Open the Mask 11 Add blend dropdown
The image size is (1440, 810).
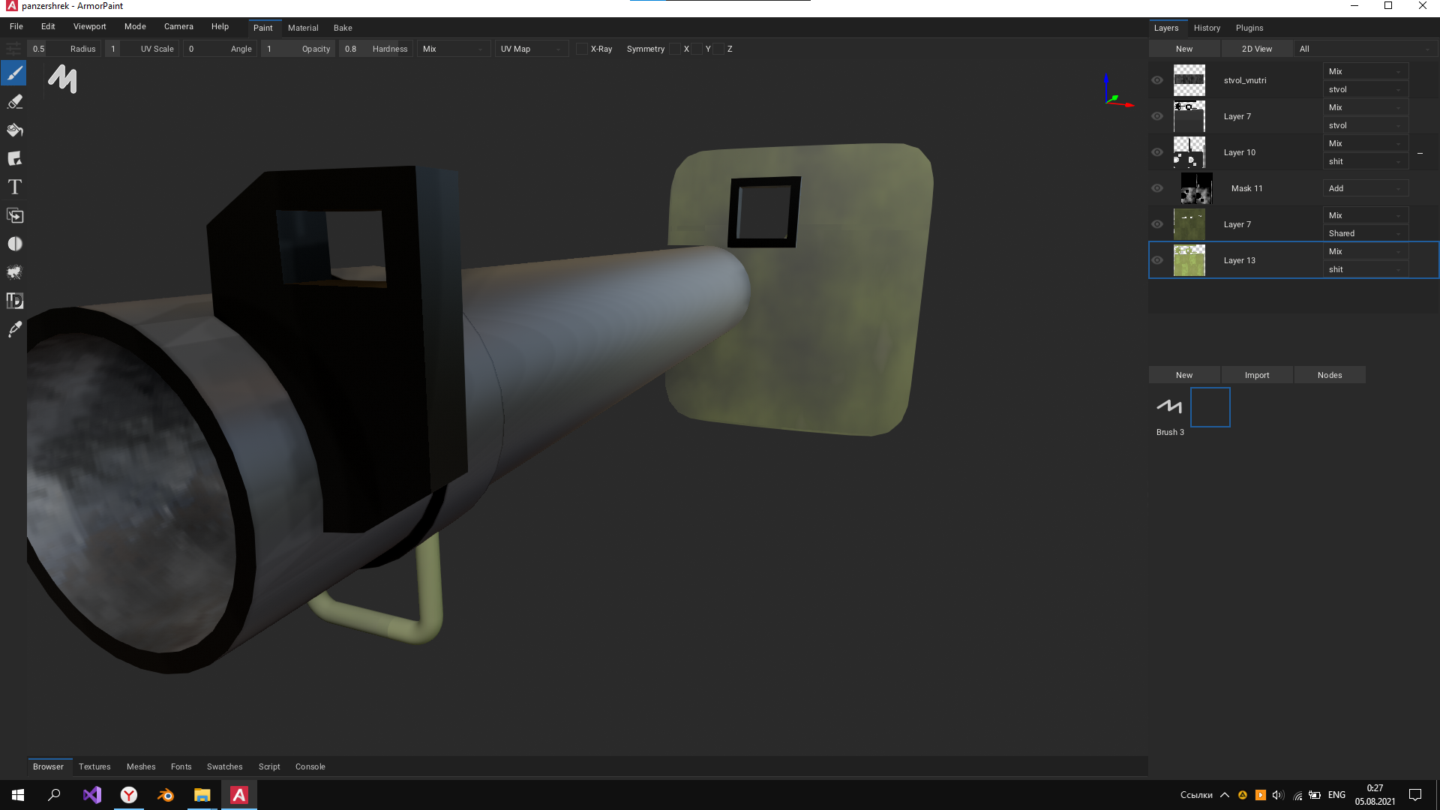[1366, 188]
